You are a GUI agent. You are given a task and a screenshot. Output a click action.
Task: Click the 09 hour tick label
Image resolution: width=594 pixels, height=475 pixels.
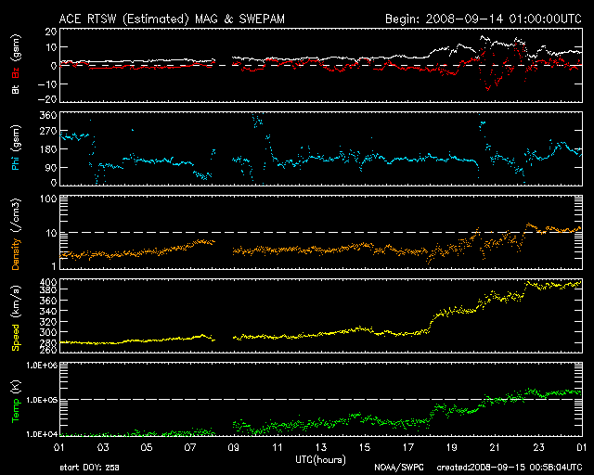(234, 448)
